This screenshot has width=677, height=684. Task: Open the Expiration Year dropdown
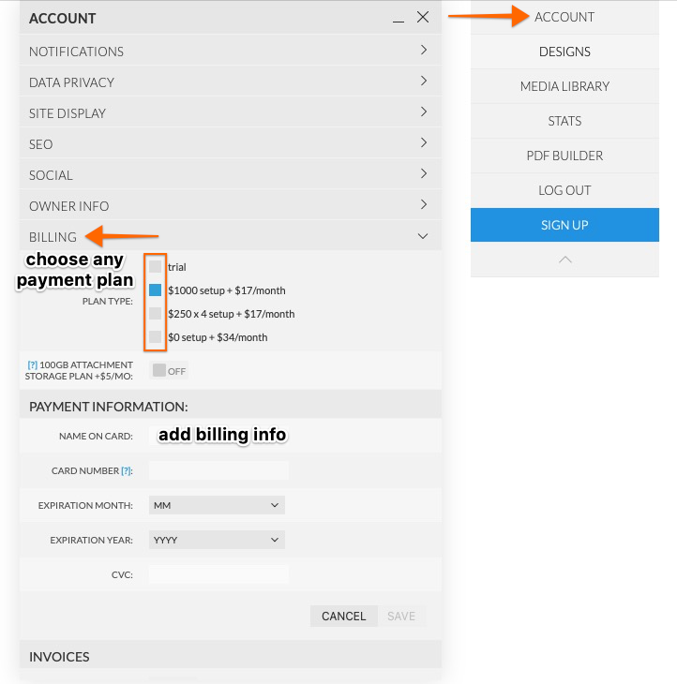click(217, 540)
